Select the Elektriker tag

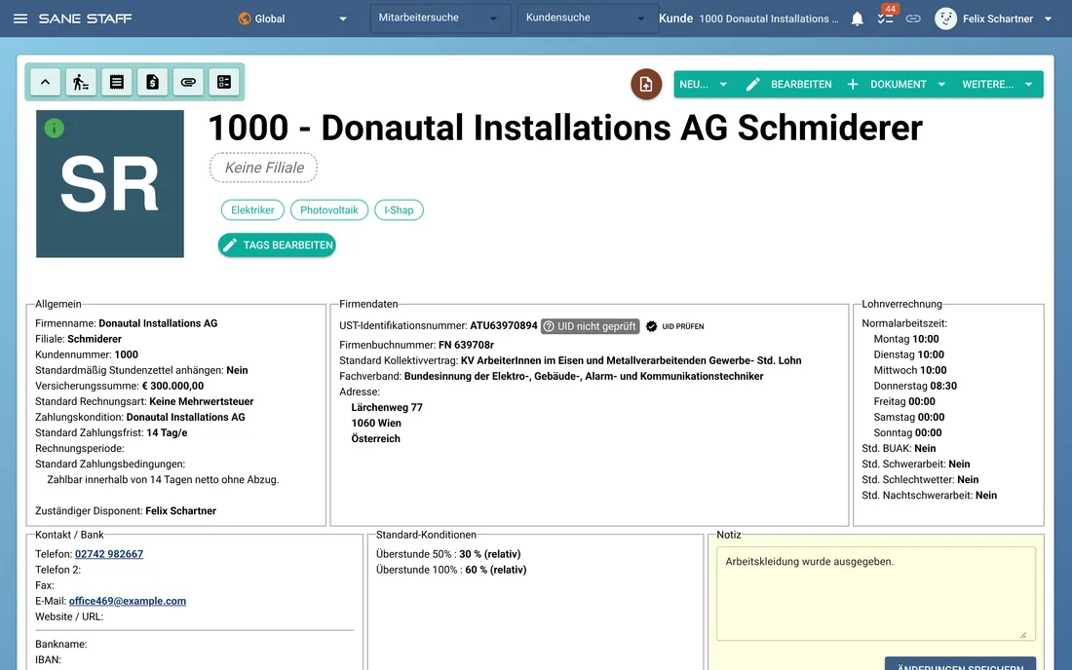coord(252,209)
